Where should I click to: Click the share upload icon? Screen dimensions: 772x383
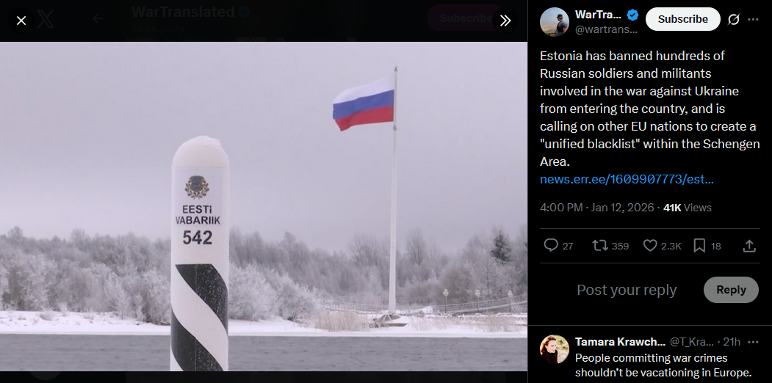(749, 245)
